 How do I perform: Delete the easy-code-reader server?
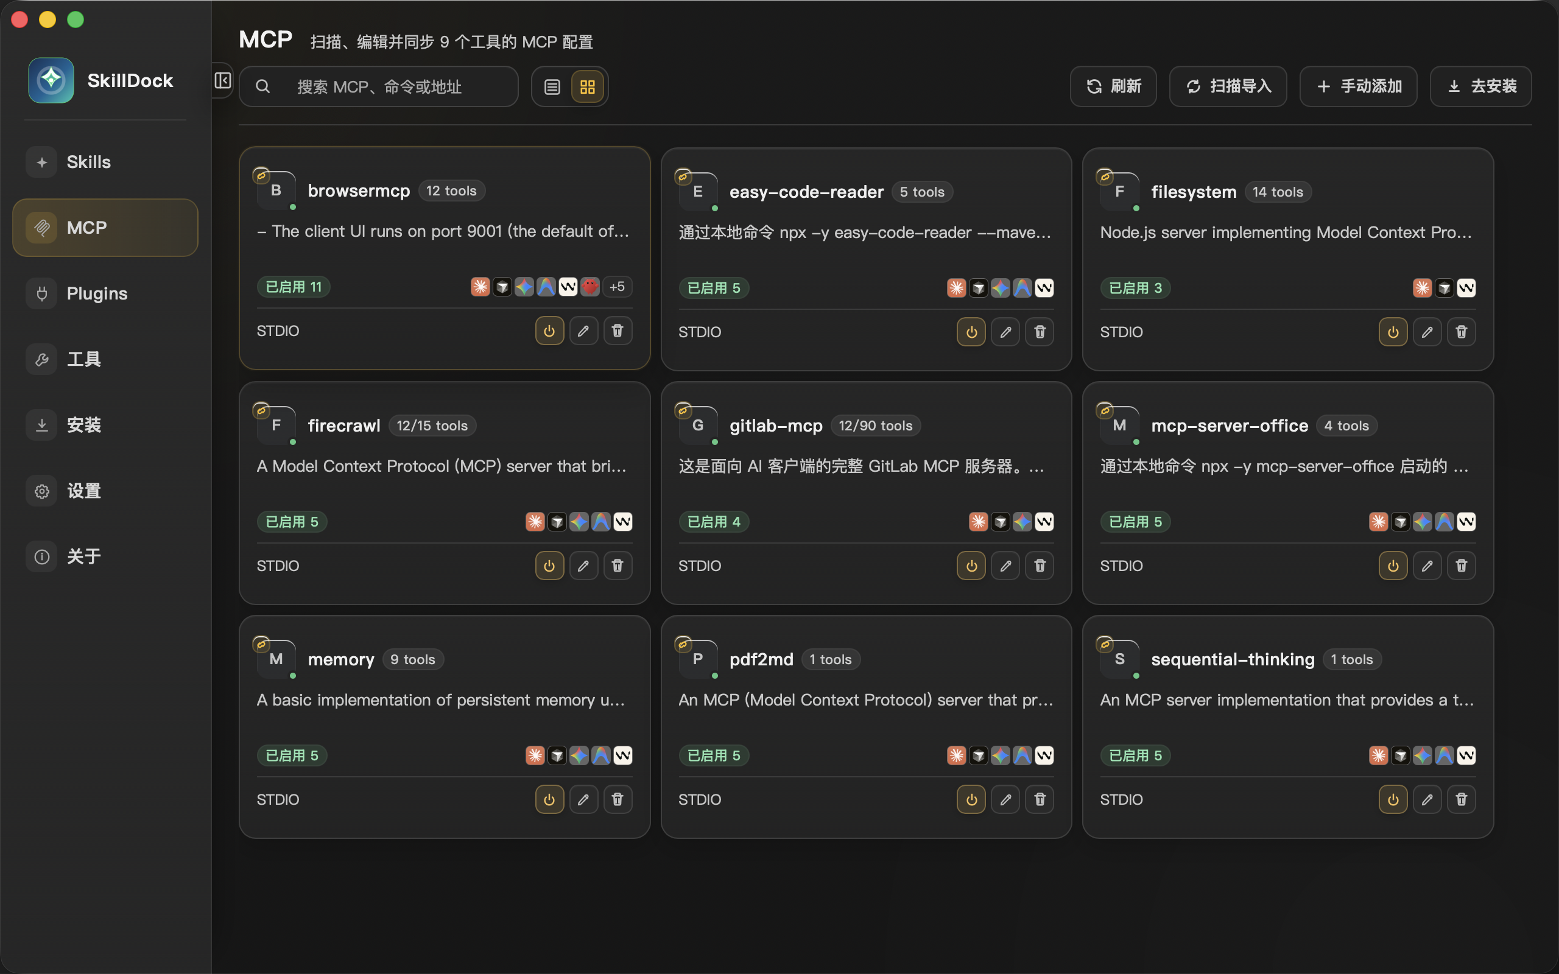click(1039, 332)
